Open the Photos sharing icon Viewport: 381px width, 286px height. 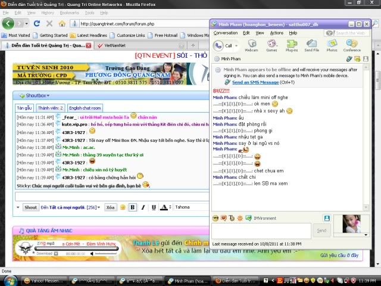[x=332, y=45]
